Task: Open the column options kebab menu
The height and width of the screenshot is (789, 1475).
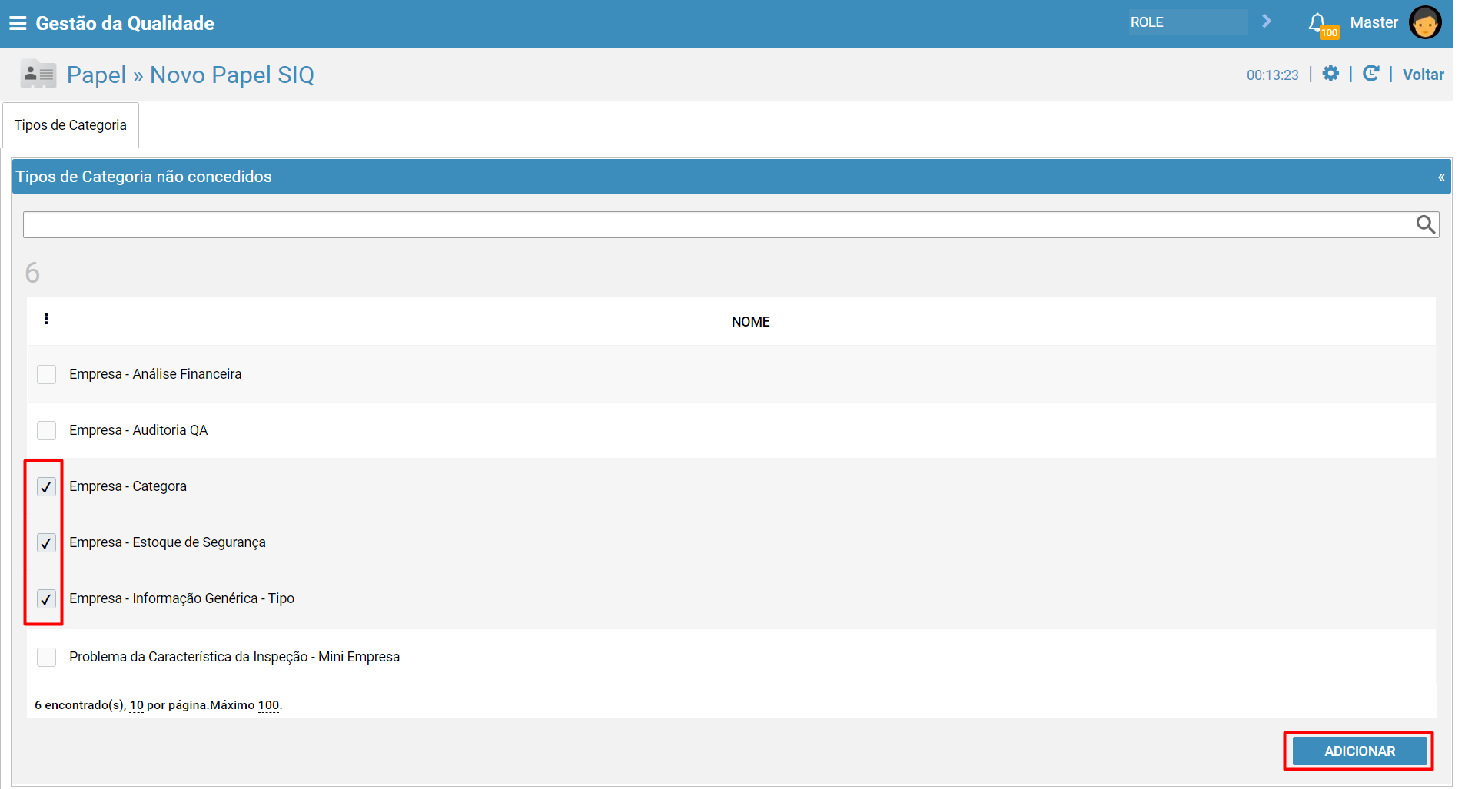Action: point(46,319)
